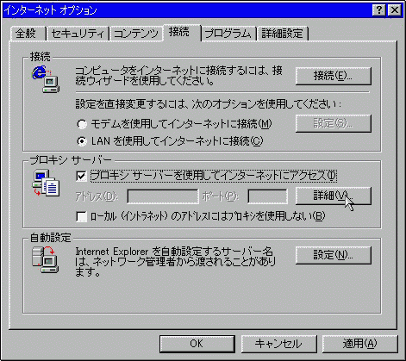Click the 設定(N)... auto-config button
This screenshot has width=406, height=361.
click(x=334, y=255)
